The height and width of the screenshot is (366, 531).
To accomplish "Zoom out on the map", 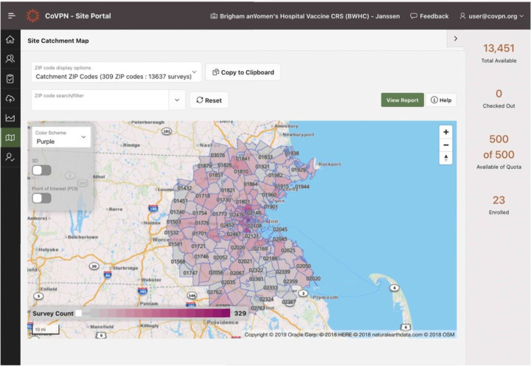I will point(445,145).
